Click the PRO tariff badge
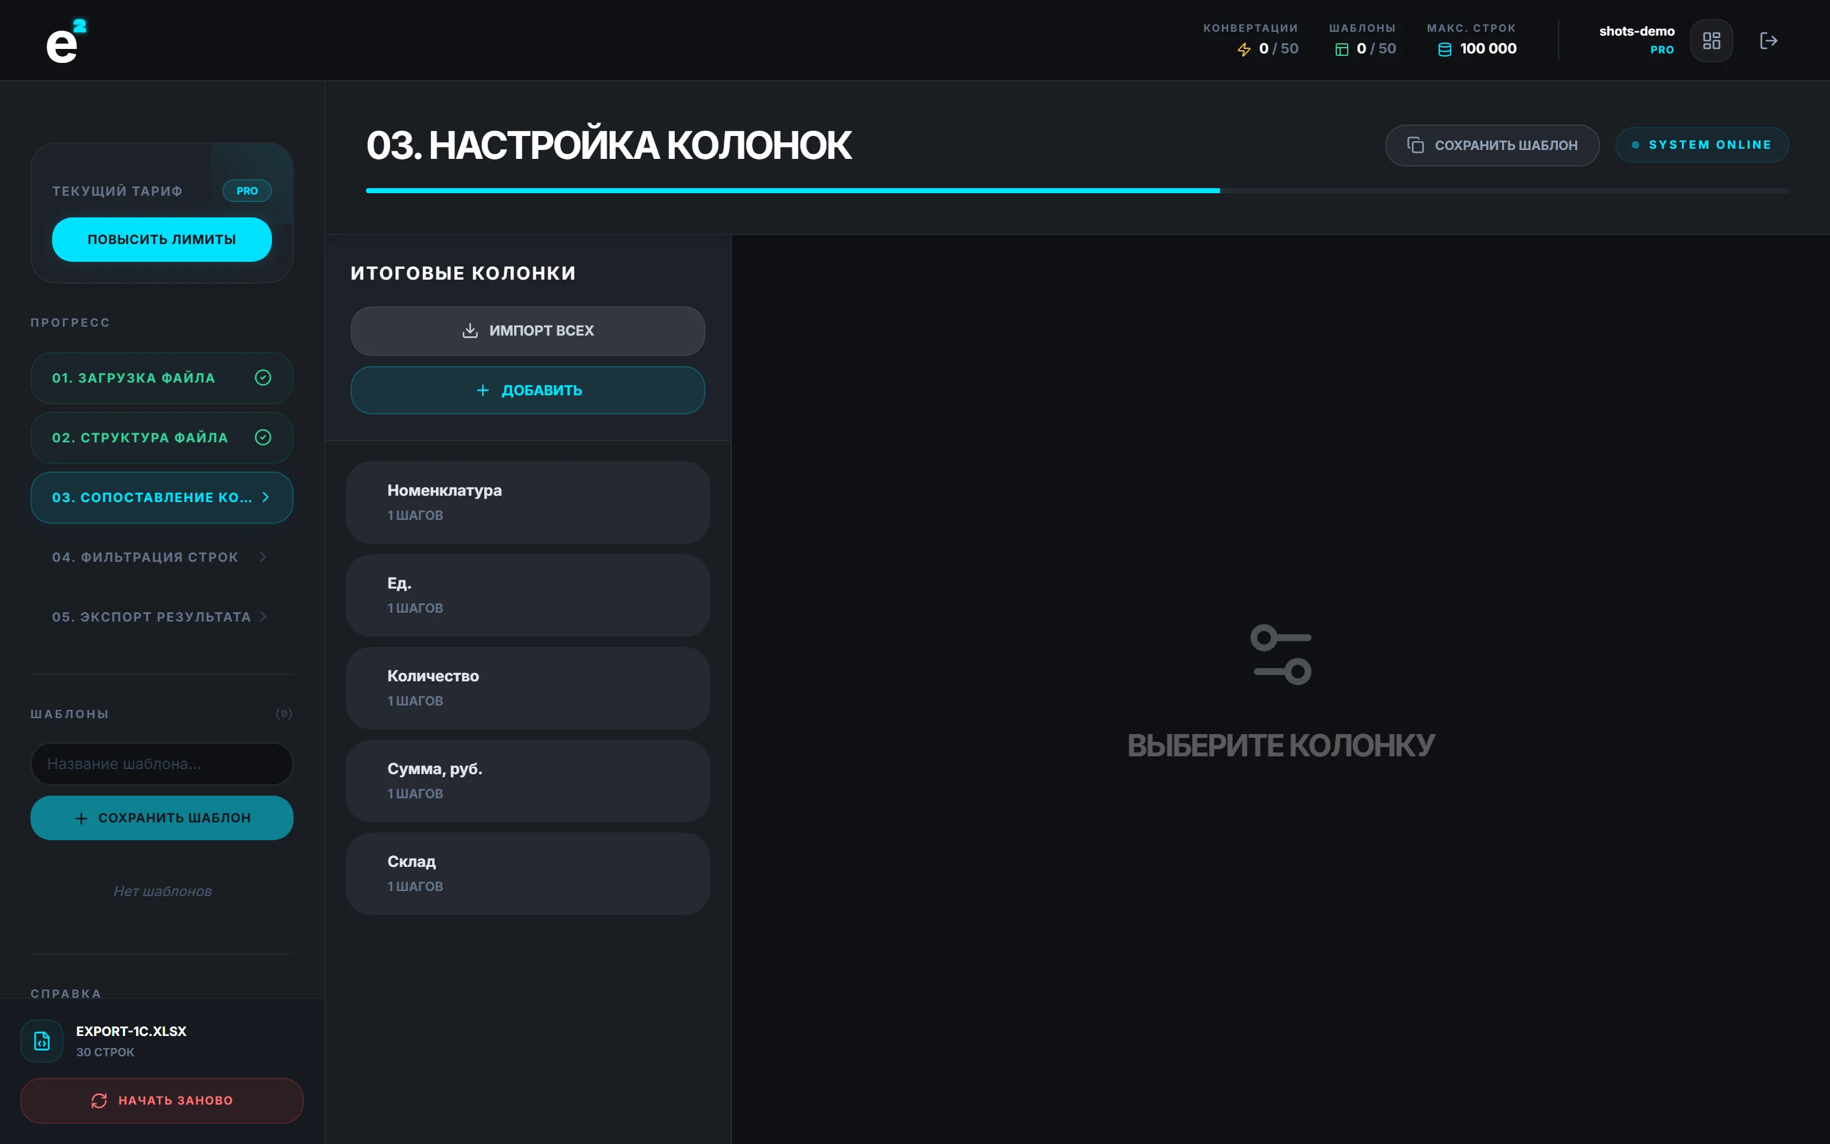 click(x=247, y=191)
